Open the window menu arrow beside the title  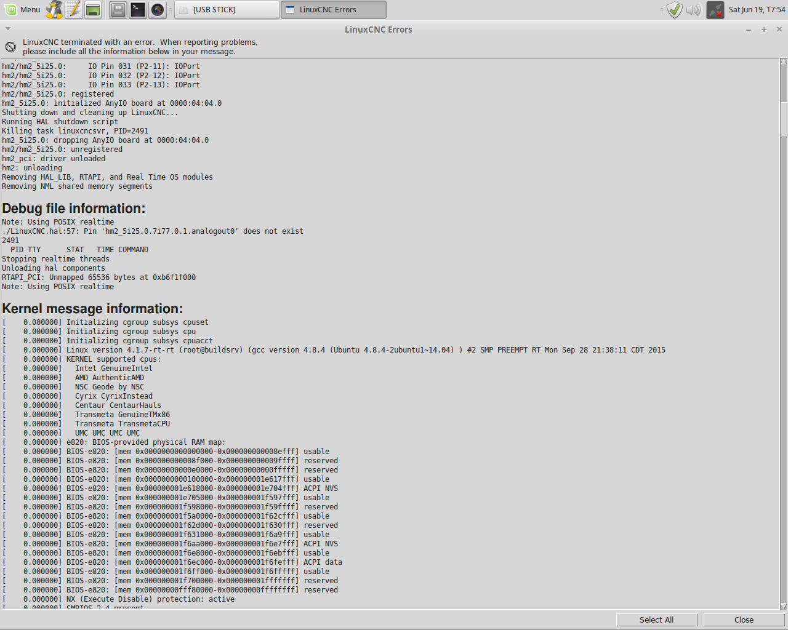pos(8,29)
